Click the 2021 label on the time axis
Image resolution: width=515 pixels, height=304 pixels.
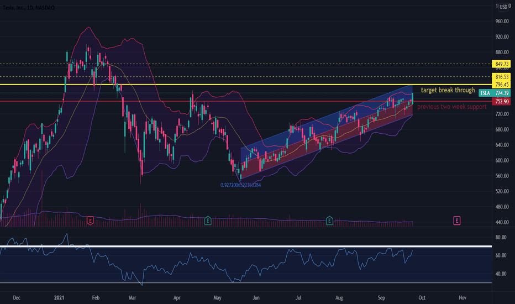(x=59, y=298)
